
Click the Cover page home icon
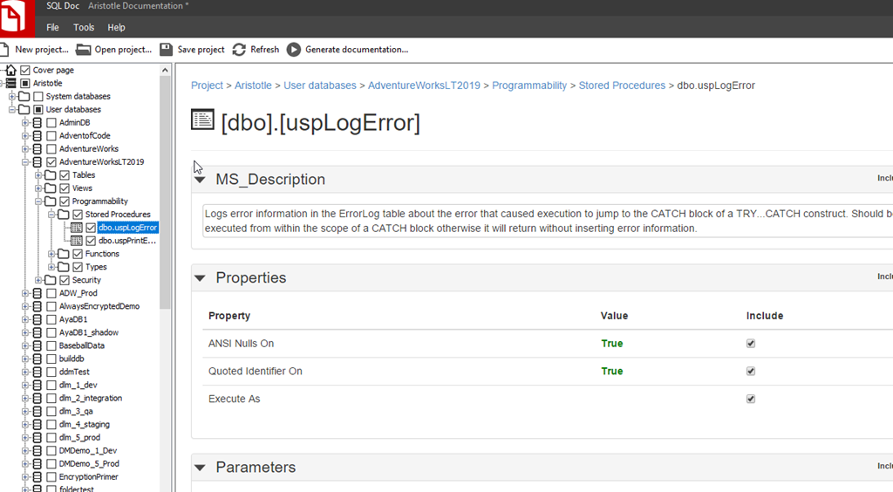click(10, 71)
